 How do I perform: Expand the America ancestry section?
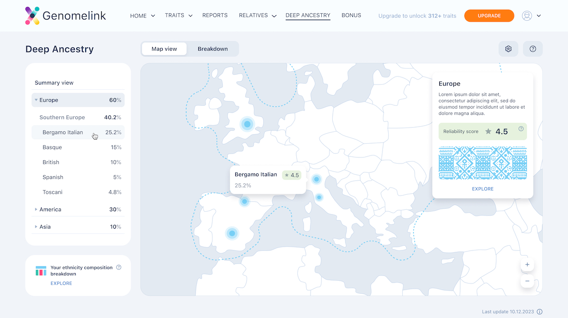pyautogui.click(x=36, y=209)
